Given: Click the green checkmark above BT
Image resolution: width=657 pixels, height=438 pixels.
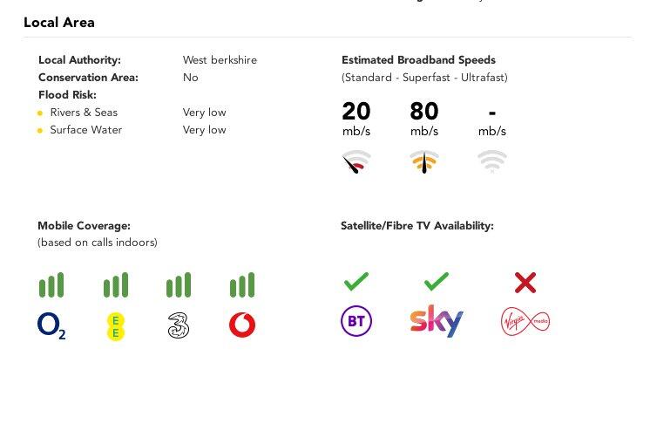Looking at the screenshot, I should click(356, 282).
